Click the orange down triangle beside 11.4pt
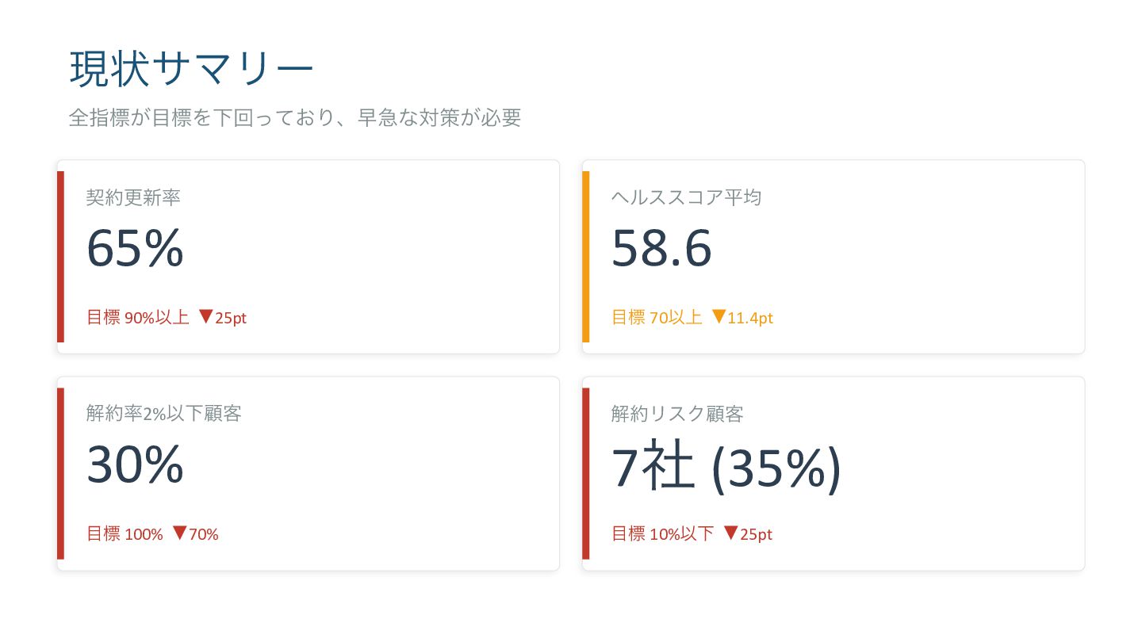 click(x=719, y=317)
